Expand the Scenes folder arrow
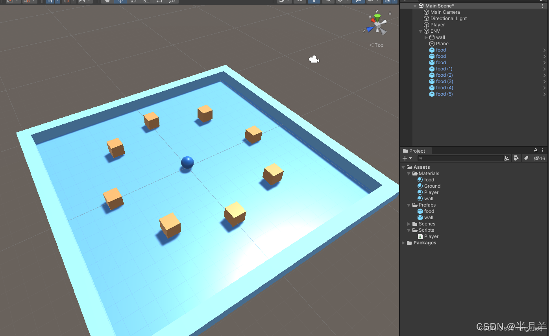 point(409,224)
